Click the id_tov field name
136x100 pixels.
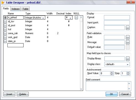(x=11, y=21)
